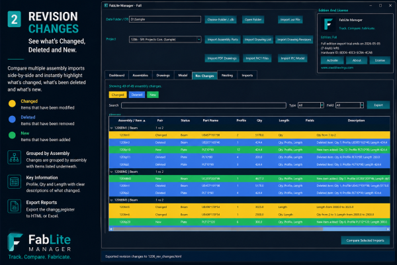
Task: Click the Import NC1 Files button
Action: click(x=257, y=58)
